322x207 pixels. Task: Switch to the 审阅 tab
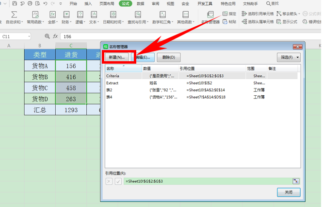tap(156, 3)
